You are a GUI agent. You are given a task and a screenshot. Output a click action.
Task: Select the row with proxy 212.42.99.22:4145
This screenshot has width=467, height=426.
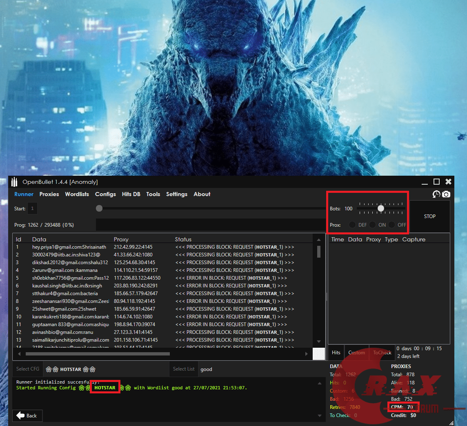(162, 247)
